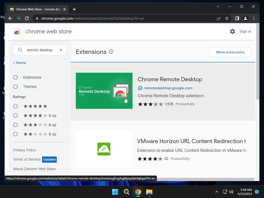Viewport: 264px width, 198px height.
Task: Close the Chrome Web Store tab
Action: pyautogui.click(x=64, y=9)
